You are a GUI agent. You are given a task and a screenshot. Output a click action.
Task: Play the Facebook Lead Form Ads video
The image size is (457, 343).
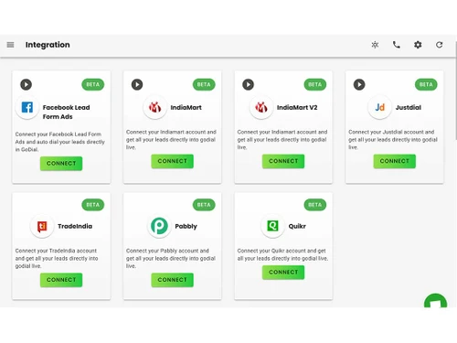(26, 84)
